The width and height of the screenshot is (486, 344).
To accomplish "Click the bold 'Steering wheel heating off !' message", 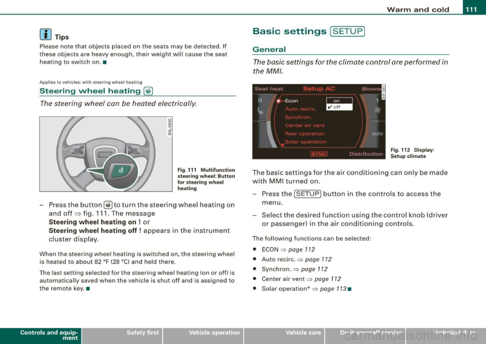I will point(96,231).
